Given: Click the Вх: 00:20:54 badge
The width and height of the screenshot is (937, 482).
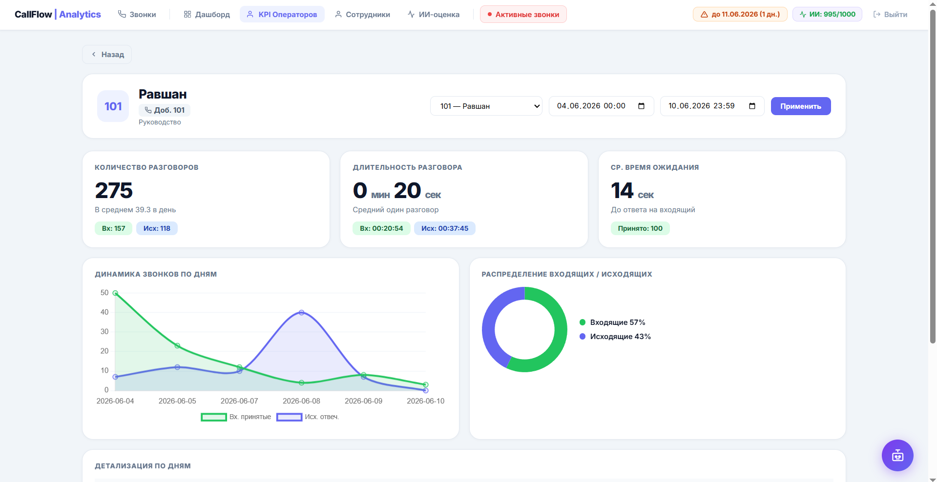Looking at the screenshot, I should point(381,228).
